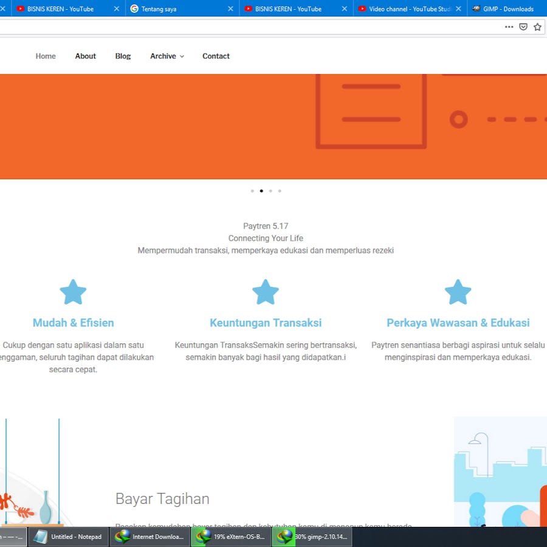
Task: Click the orange slider banner image
Action: pyautogui.click(x=273, y=126)
